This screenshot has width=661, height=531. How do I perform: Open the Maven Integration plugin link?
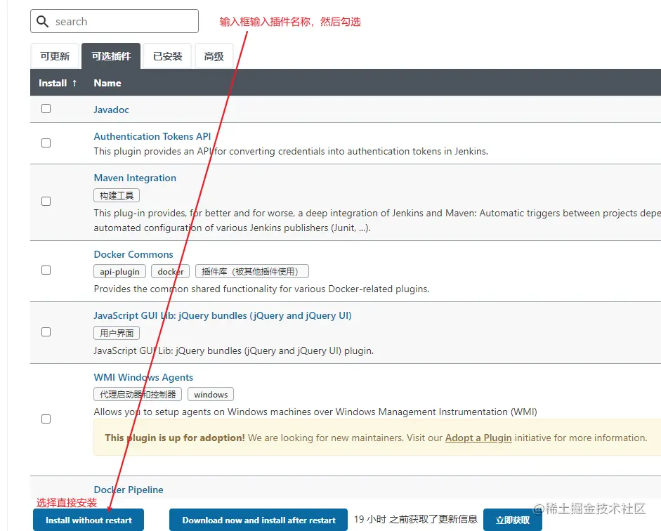click(x=135, y=178)
